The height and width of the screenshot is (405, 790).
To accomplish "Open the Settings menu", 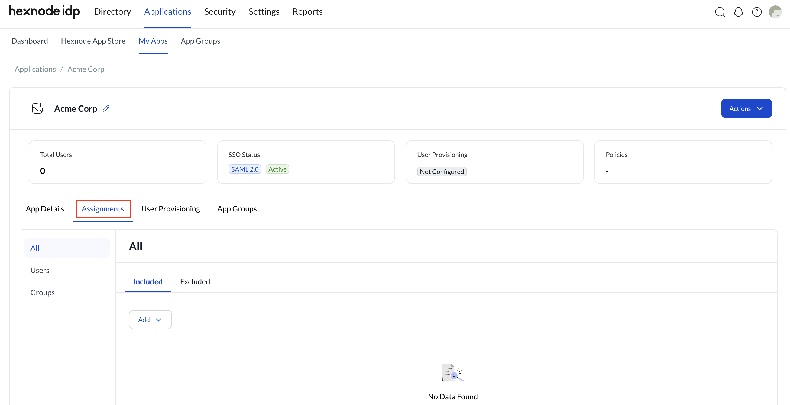I will 264,12.
